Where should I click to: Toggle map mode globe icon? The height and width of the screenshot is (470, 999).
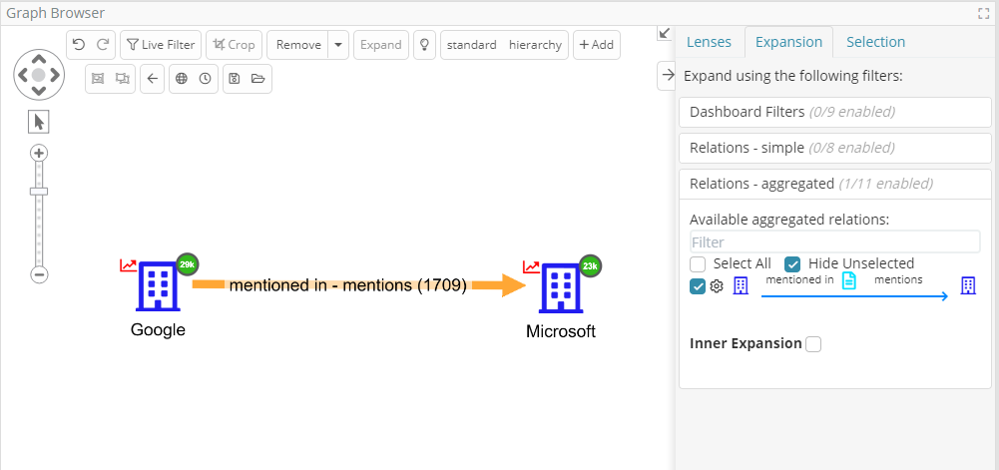pyautogui.click(x=182, y=78)
